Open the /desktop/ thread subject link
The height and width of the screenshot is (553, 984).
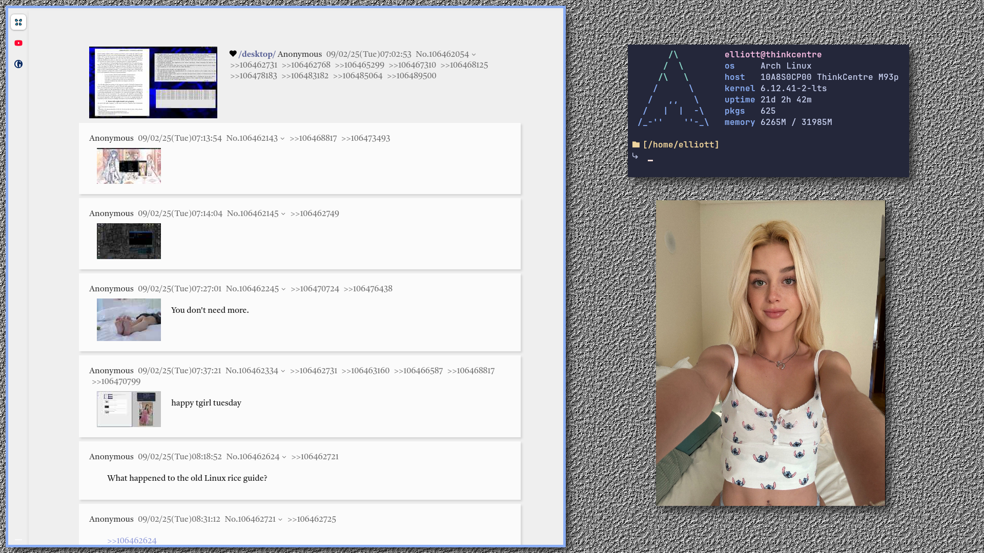[x=257, y=54]
